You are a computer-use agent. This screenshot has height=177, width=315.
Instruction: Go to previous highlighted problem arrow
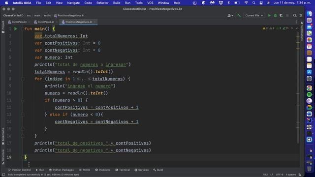pos(292,29)
